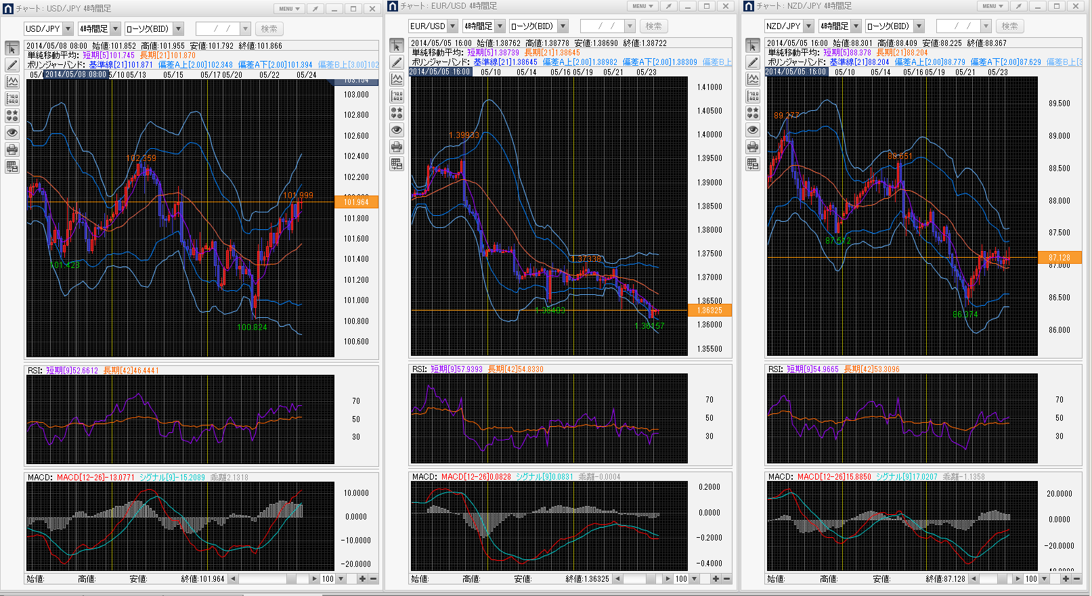Open the USD/JPY currency pair dropdown

68,29
